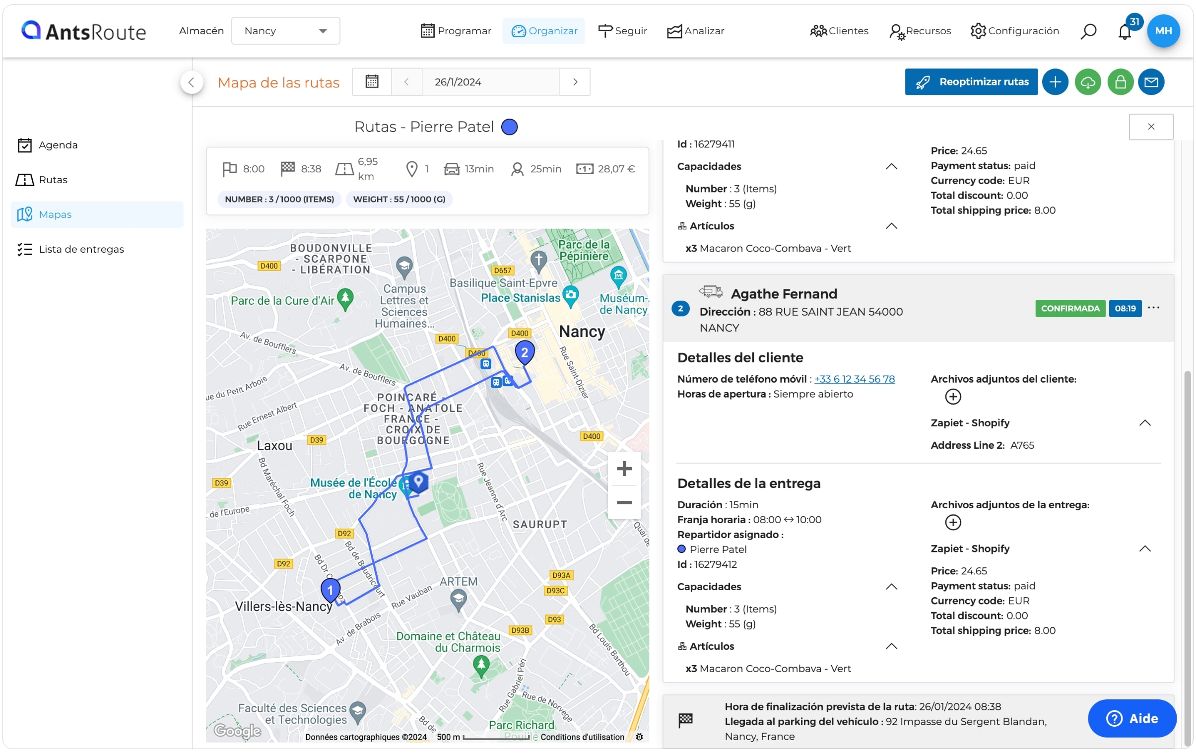Open the Configuración menu
Screen dimensions: 1196x753
coord(1014,31)
